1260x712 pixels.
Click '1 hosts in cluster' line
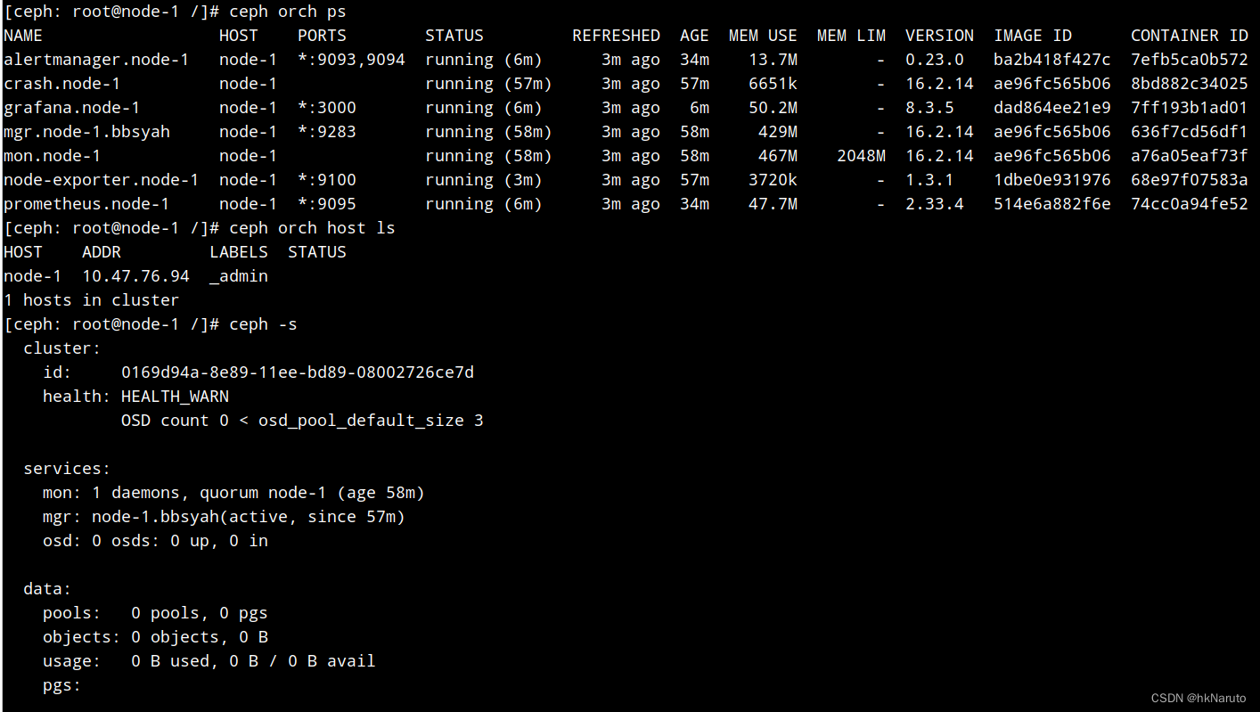92,300
